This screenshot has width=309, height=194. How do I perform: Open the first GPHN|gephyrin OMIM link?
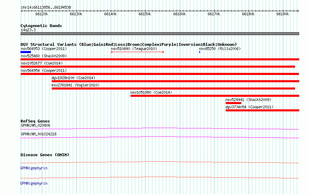[x=34, y=168]
